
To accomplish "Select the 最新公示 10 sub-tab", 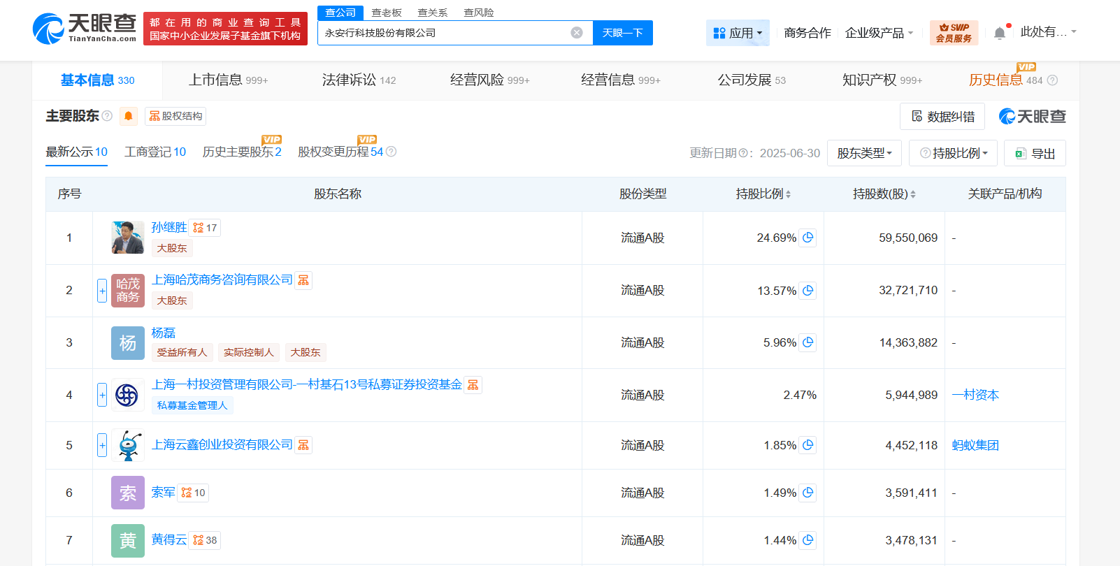I will 76,152.
